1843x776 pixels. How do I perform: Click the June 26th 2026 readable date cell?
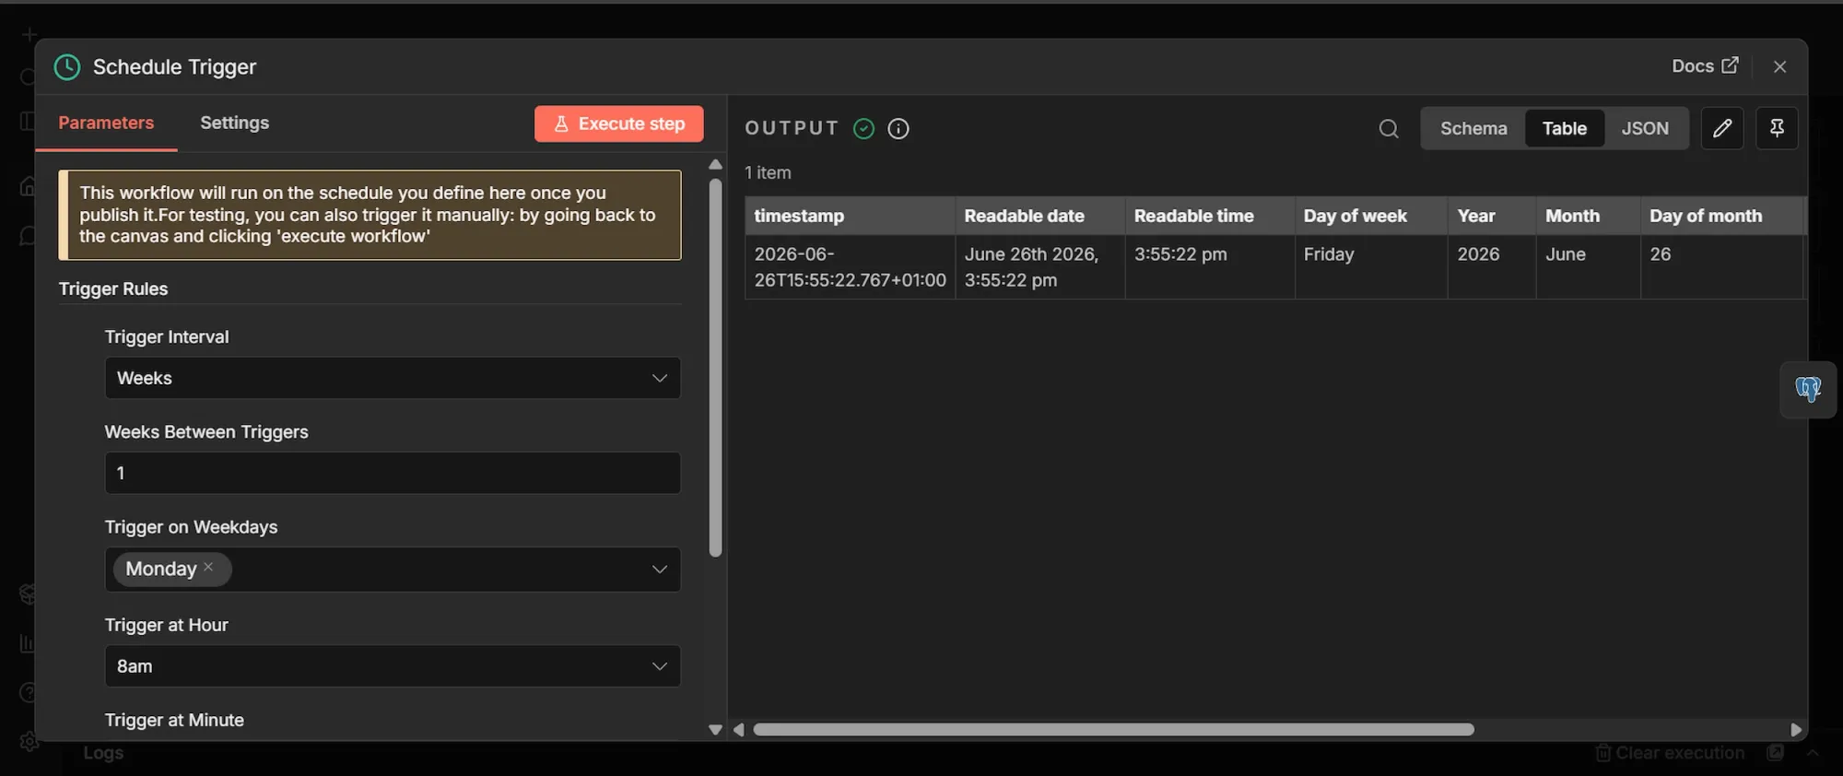[x=1039, y=266]
